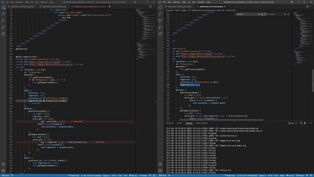Open Source Control in right VS Code window
Image resolution: width=314 pixels, height=177 pixels.
tap(160, 21)
